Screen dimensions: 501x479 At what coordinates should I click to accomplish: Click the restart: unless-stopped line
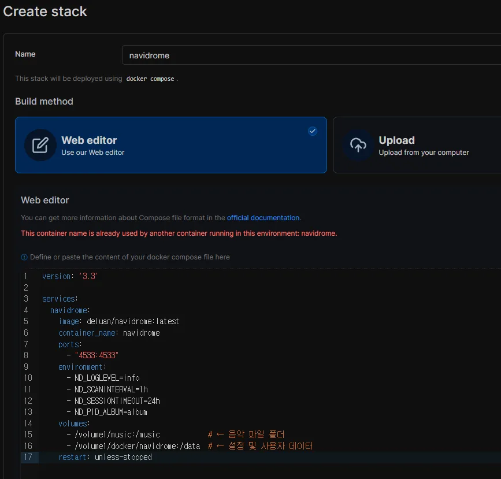(x=105, y=457)
